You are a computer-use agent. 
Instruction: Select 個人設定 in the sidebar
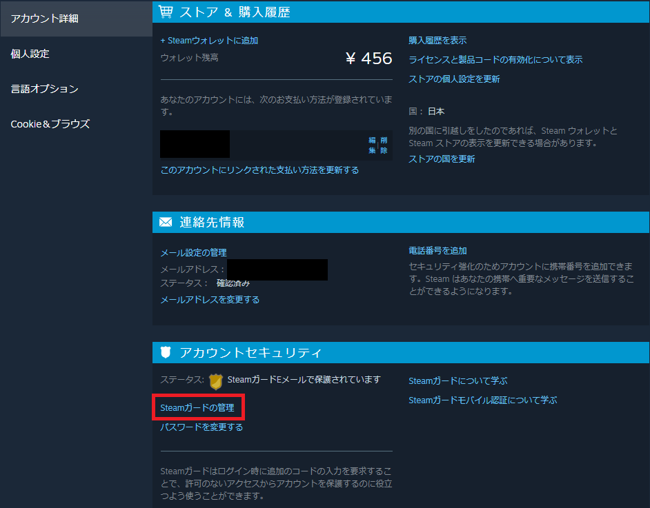click(30, 54)
